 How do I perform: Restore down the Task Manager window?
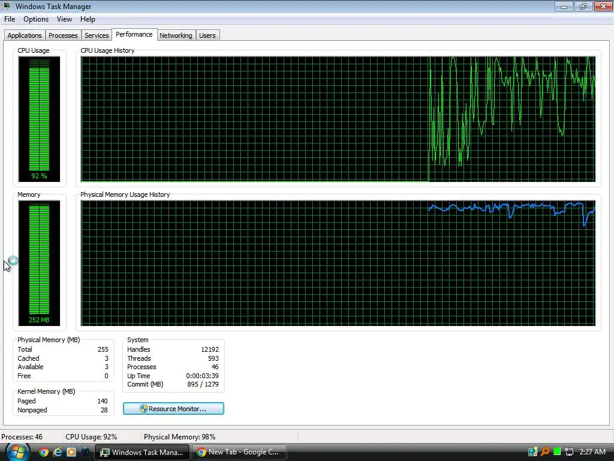point(583,6)
